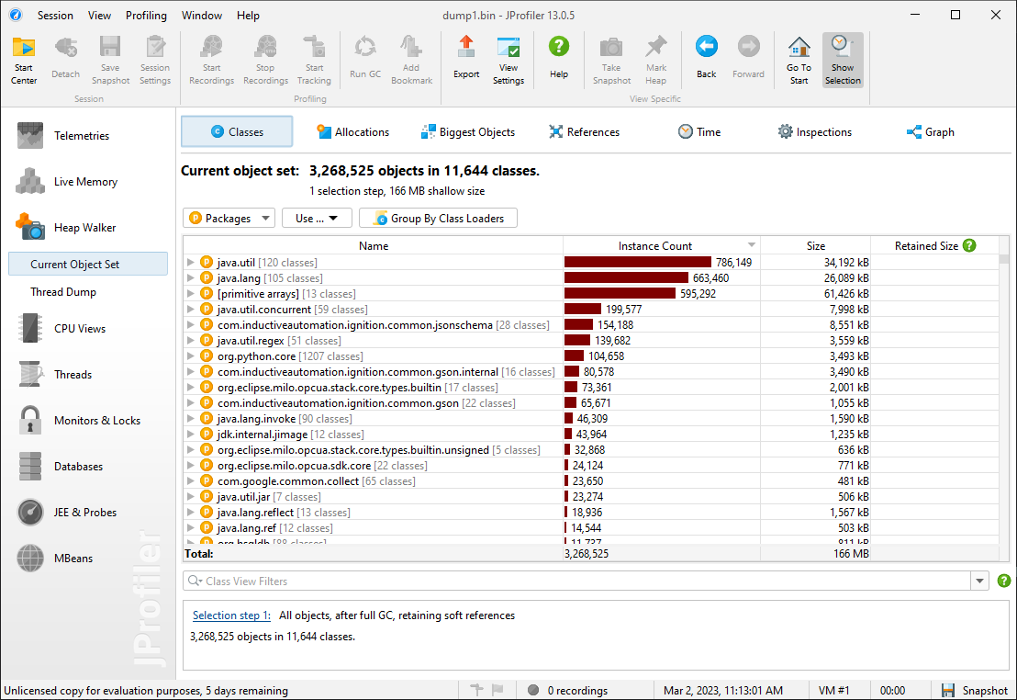Switch to the Inspections view tab
The image size is (1017, 700).
815,131
